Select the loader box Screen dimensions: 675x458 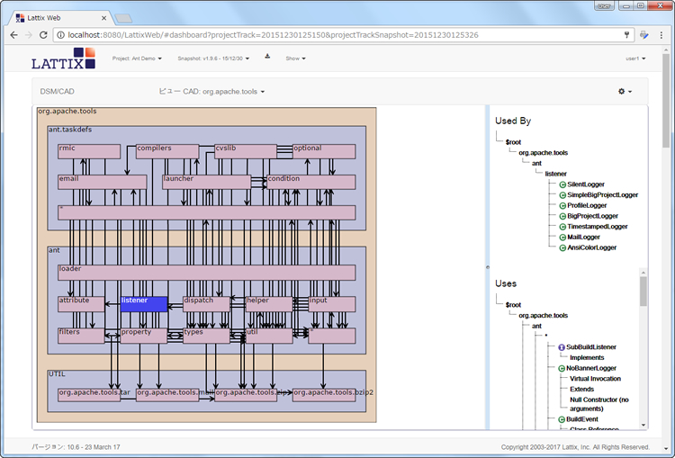(207, 273)
